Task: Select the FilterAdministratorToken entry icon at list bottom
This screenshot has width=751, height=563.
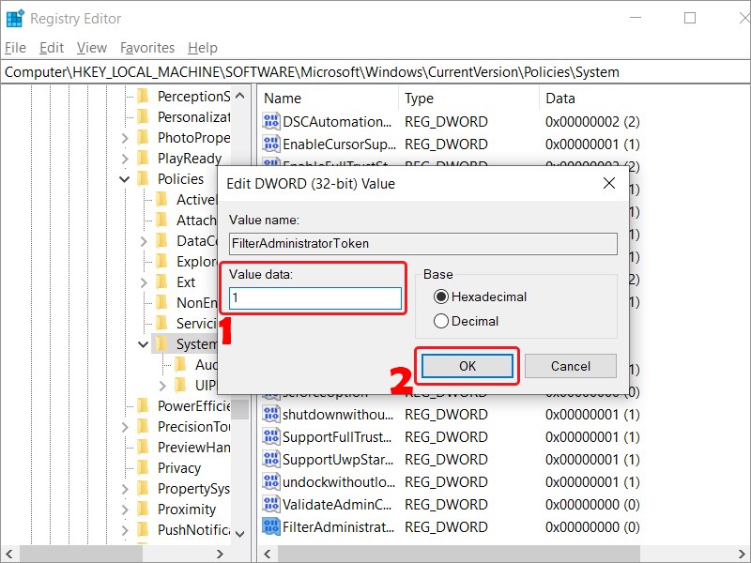Action: [x=271, y=527]
